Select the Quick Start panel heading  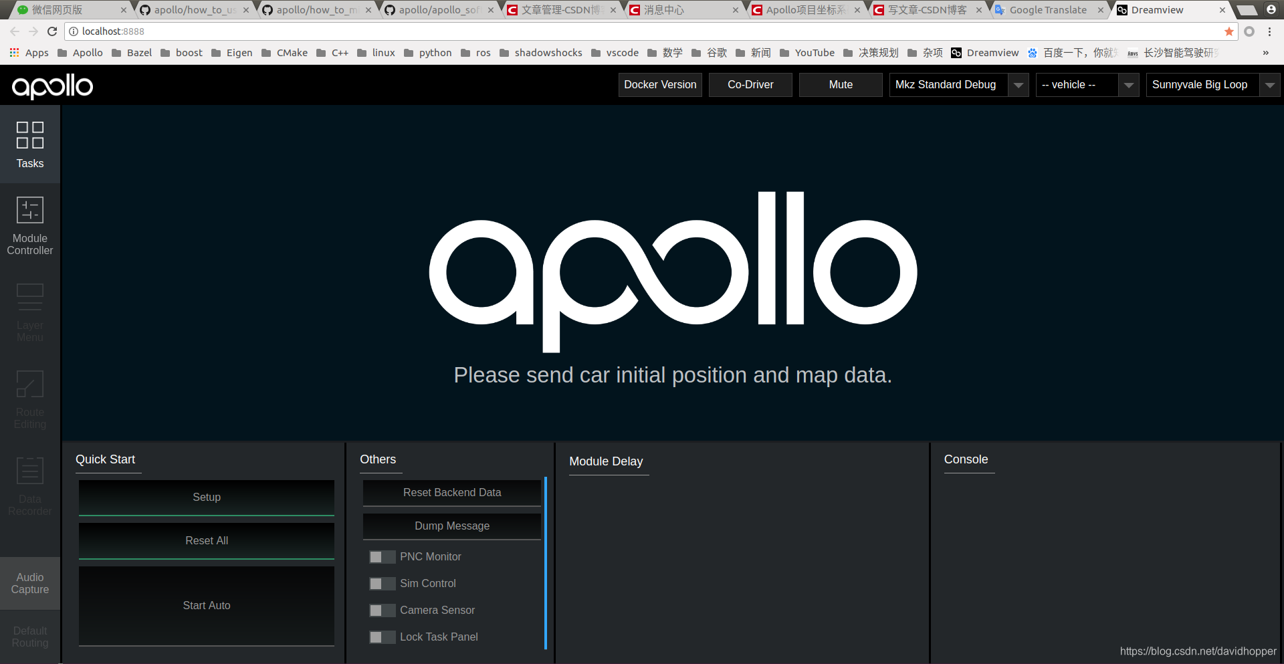105,459
